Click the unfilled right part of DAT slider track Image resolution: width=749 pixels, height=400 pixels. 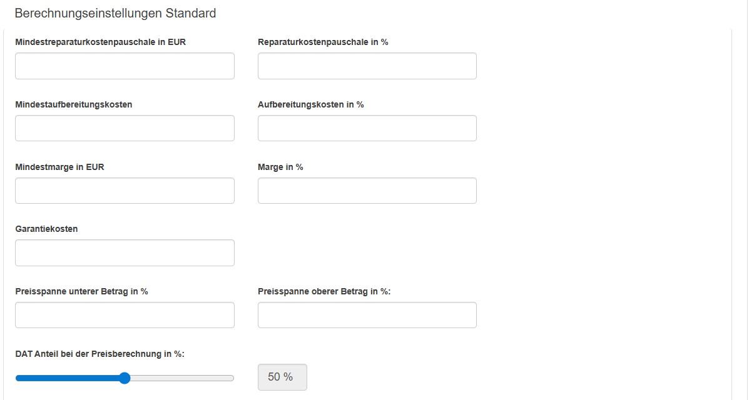(181, 378)
